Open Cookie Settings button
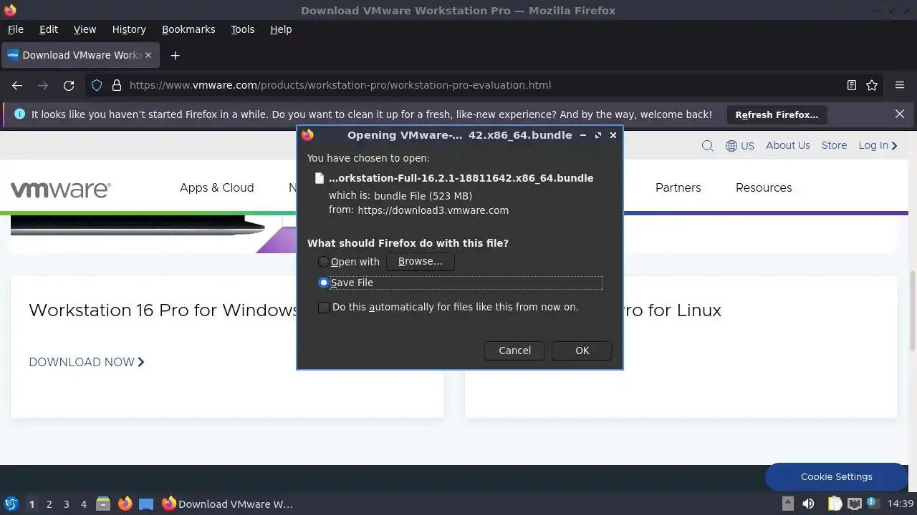This screenshot has width=917, height=515. pyautogui.click(x=837, y=477)
